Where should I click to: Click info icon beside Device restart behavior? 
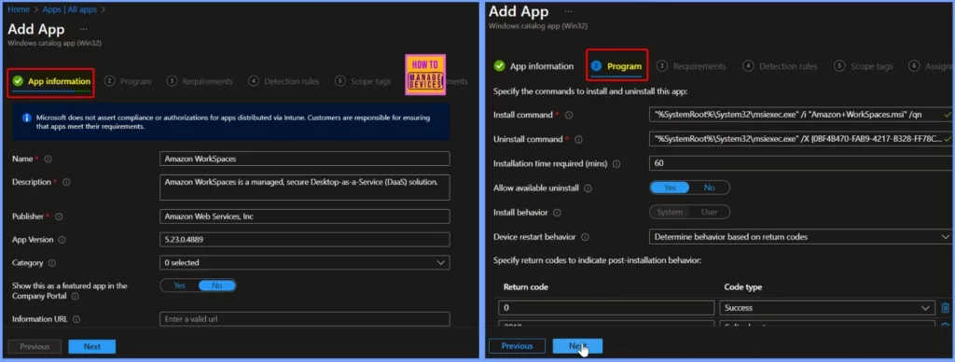586,237
